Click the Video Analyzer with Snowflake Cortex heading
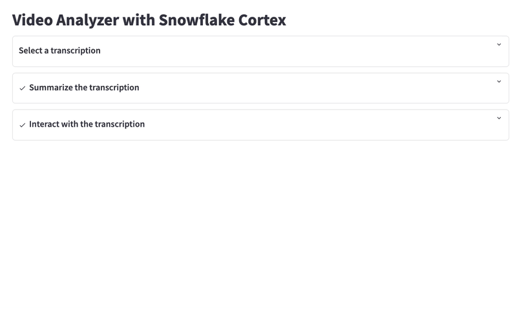This screenshot has height=310, width=517. (x=149, y=20)
